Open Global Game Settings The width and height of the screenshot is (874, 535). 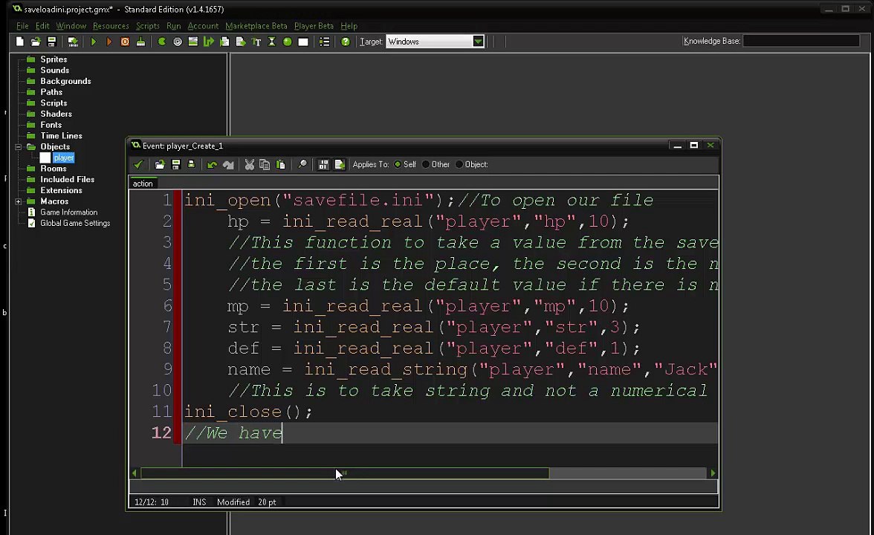click(75, 224)
